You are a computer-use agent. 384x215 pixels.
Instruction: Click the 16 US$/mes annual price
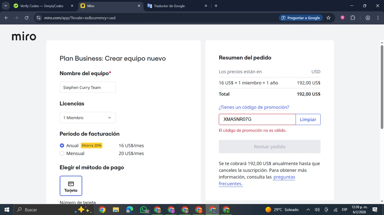pos(131,145)
